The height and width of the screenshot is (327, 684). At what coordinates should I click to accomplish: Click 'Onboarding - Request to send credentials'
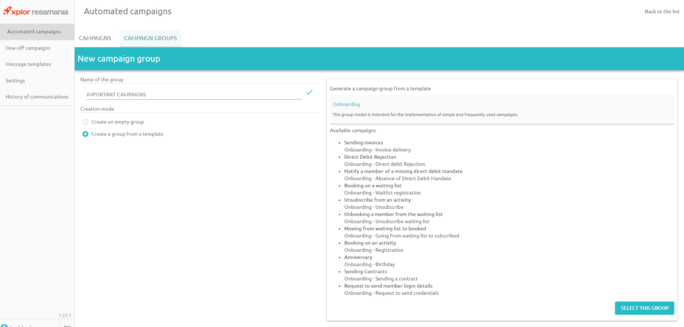pos(392,293)
